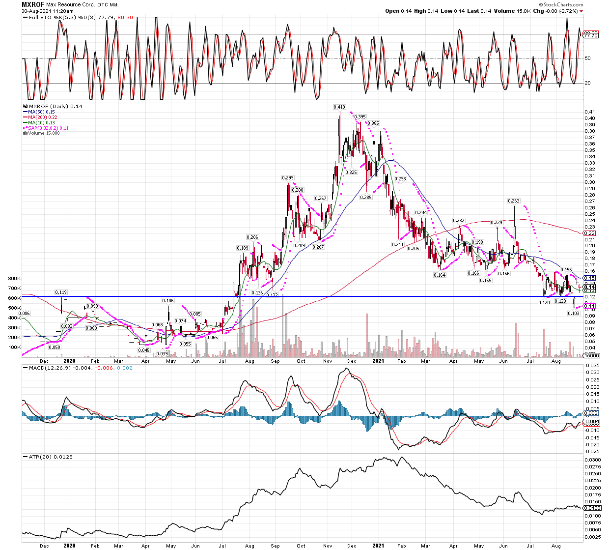609x550 pixels.
Task: Click the Max Resource Corp. company name
Action: (70, 5)
